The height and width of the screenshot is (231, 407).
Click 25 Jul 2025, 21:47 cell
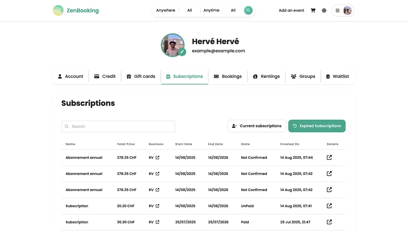(x=295, y=222)
